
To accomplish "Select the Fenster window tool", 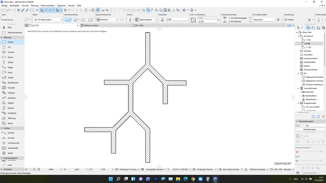I will tap(12, 52).
